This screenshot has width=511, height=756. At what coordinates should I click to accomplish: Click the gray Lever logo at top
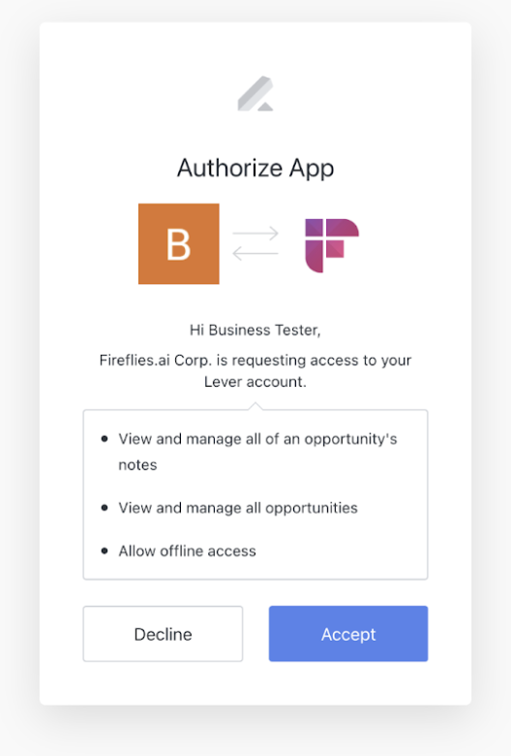point(255,94)
